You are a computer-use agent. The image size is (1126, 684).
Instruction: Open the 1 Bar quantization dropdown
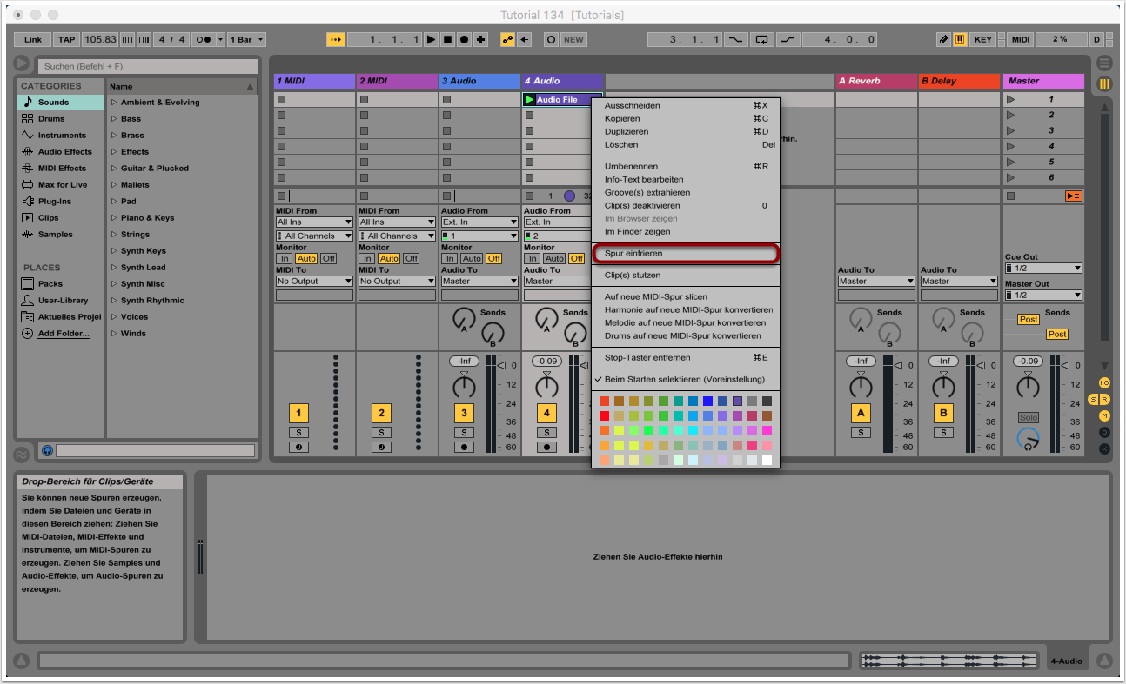pyautogui.click(x=247, y=40)
